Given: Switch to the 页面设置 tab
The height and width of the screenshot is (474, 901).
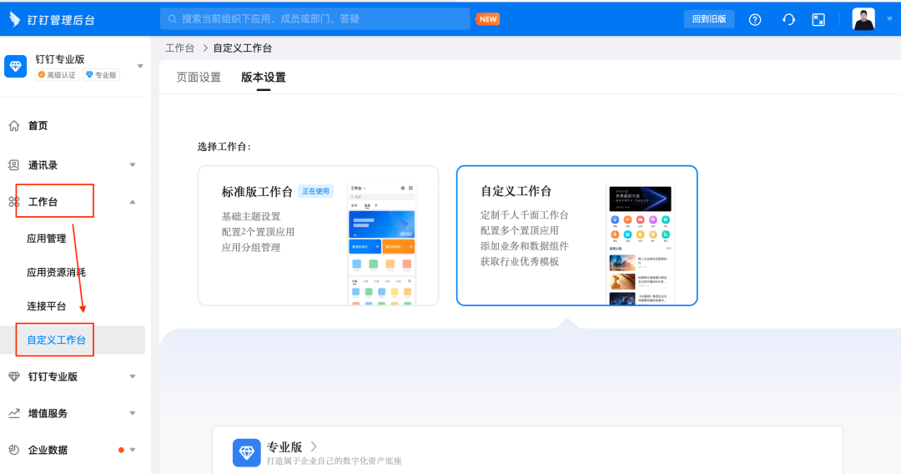Looking at the screenshot, I should pyautogui.click(x=199, y=77).
